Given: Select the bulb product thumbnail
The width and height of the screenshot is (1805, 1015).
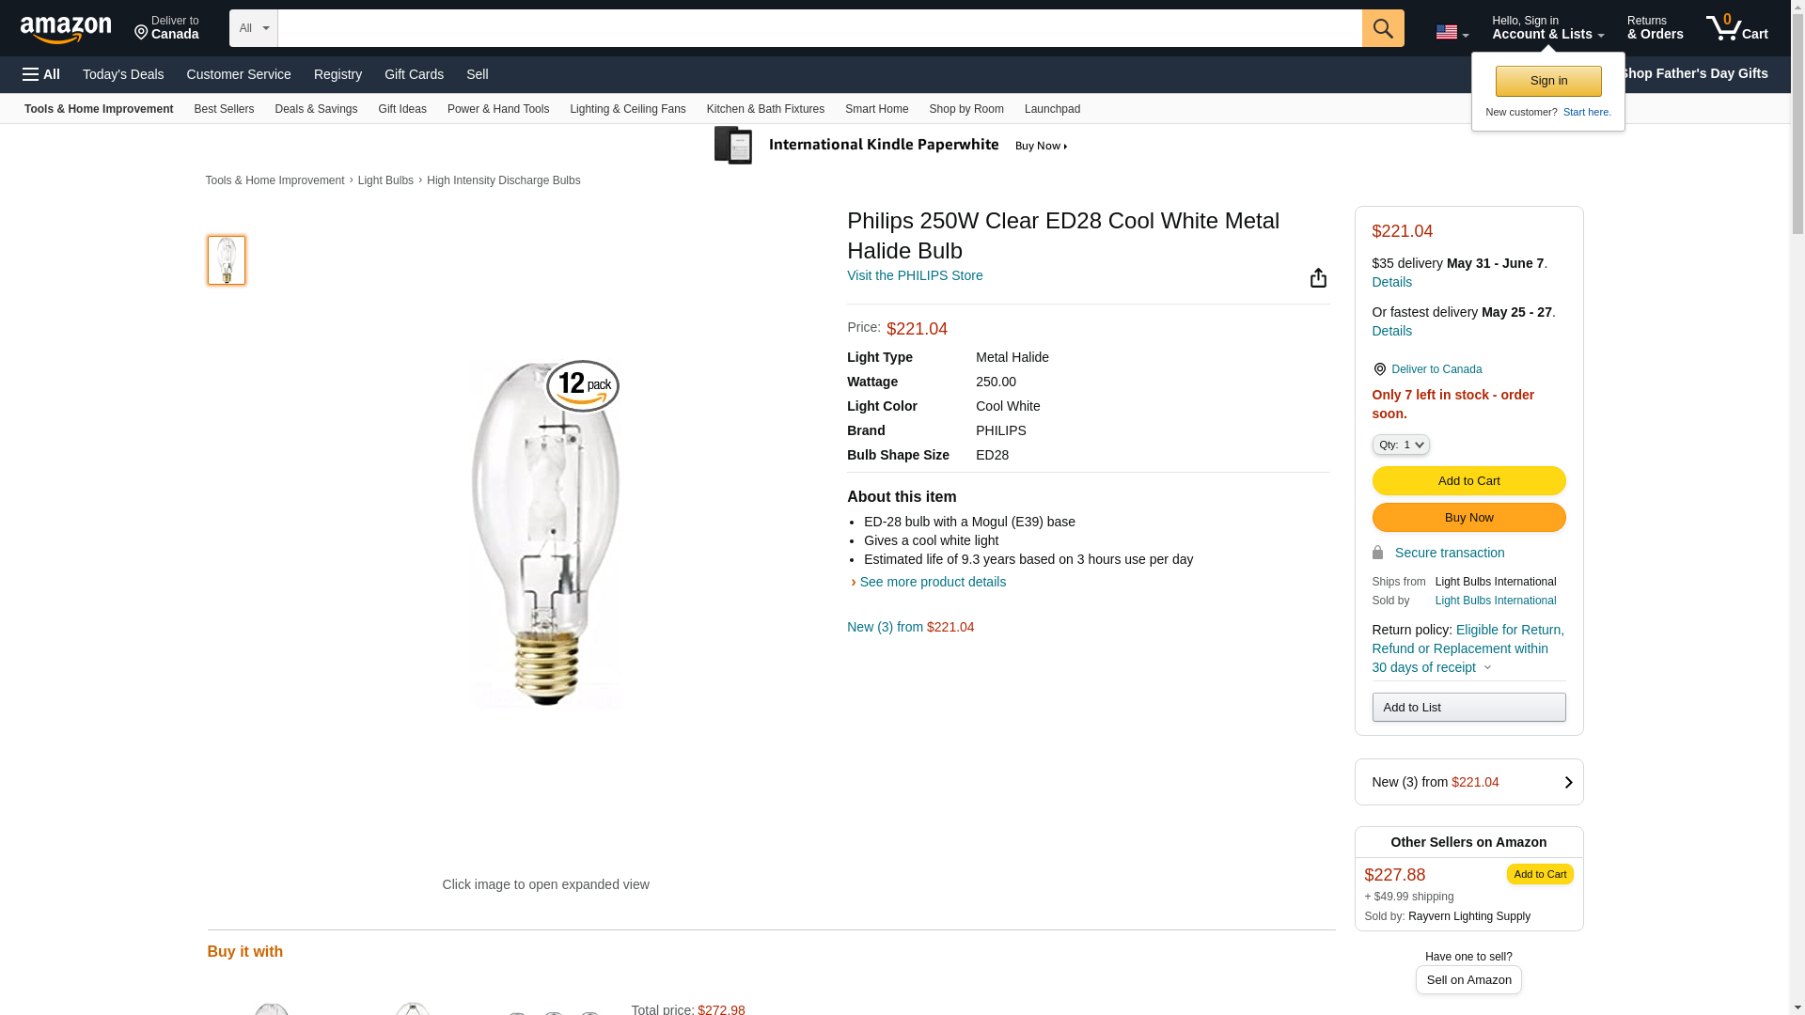Looking at the screenshot, I should (x=227, y=260).
